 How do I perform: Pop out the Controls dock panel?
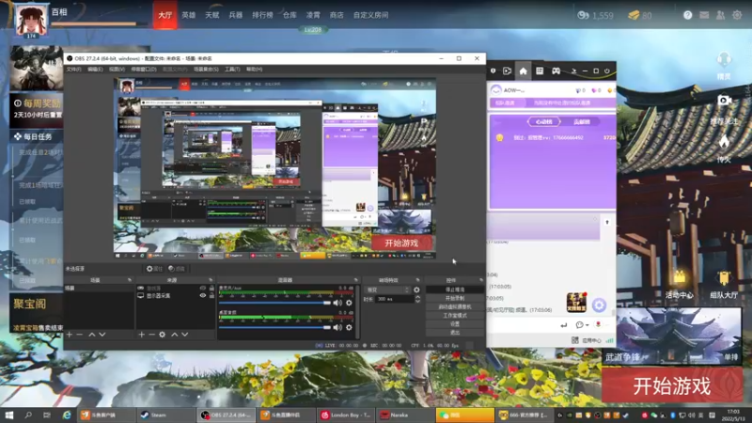coord(481,279)
